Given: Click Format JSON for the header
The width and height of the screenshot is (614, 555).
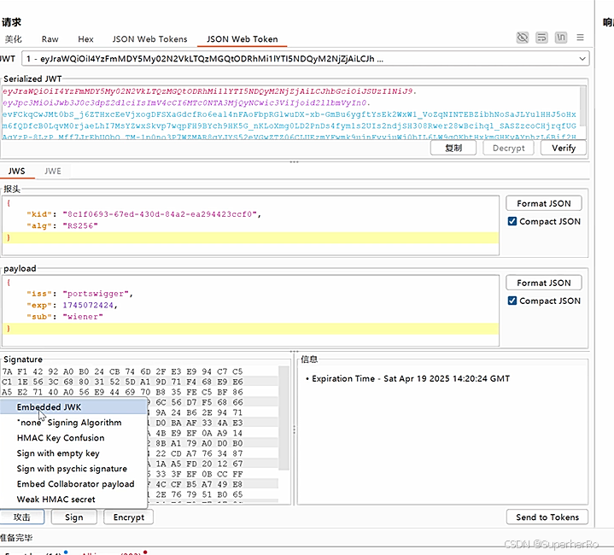Looking at the screenshot, I should tap(543, 203).
